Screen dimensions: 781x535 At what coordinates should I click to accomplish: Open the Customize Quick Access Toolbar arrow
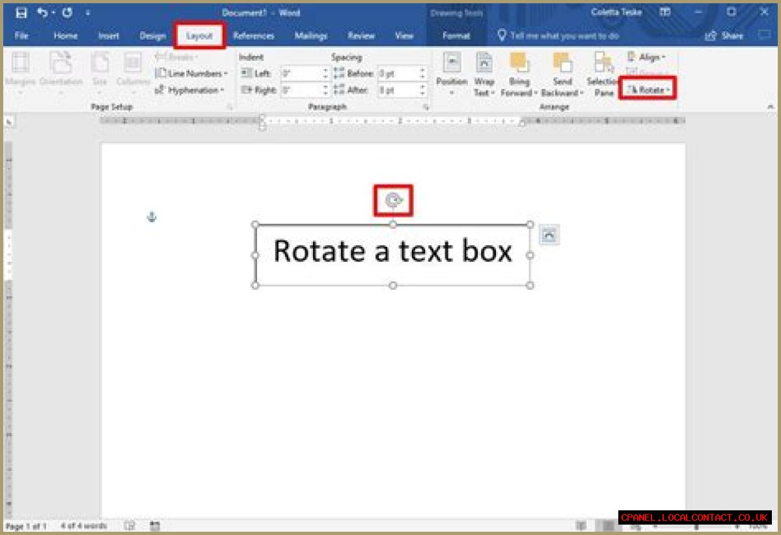point(88,13)
